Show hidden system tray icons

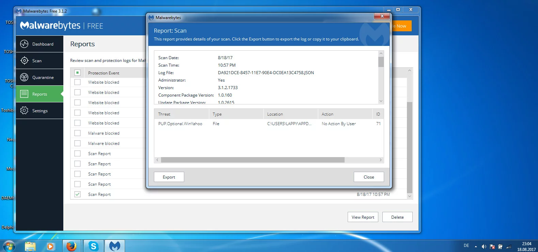pos(476,247)
